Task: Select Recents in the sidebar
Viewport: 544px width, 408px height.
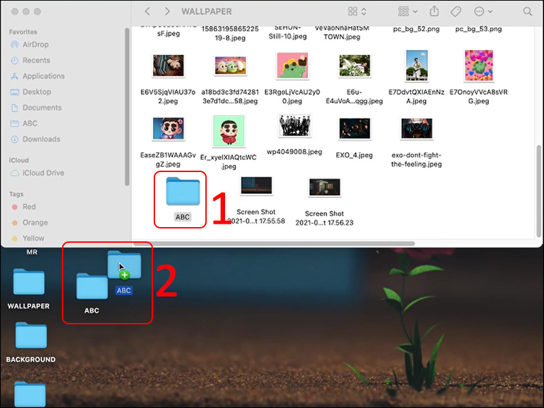Action: coord(30,61)
